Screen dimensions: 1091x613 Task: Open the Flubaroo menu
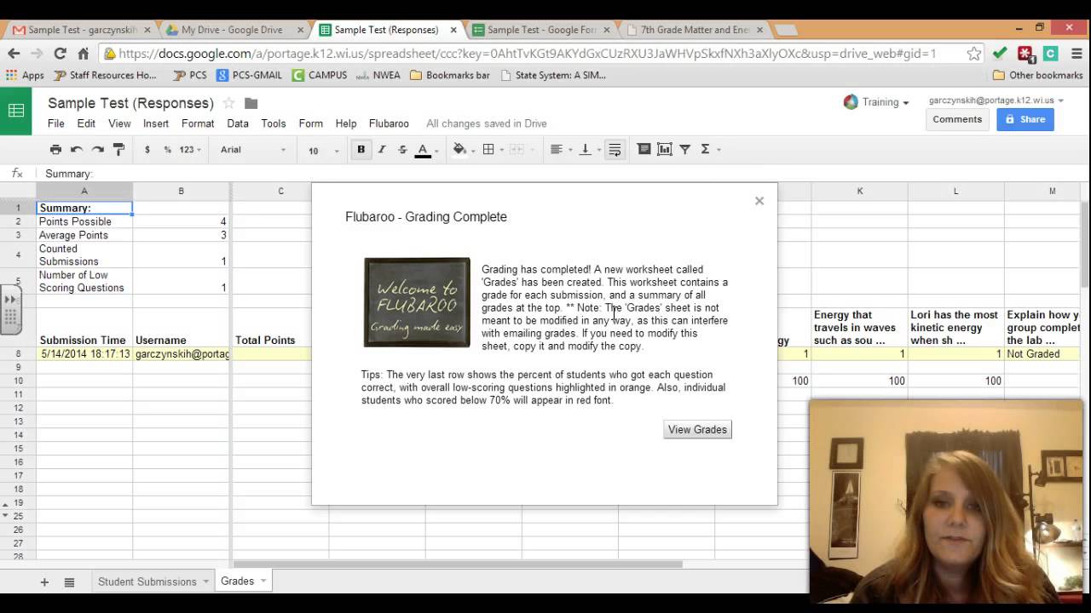389,123
